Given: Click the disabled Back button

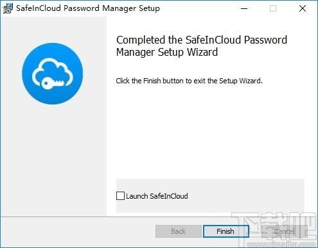Looking at the screenshot, I should coord(179,231).
